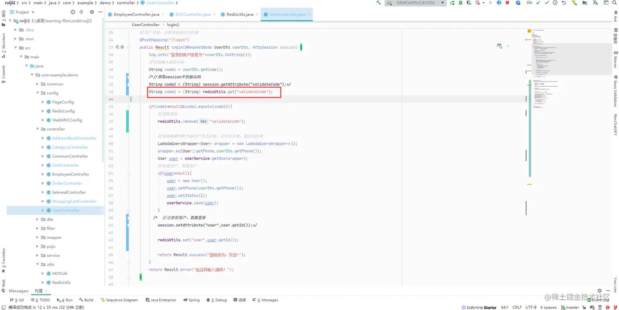The width and height of the screenshot is (619, 310).
Task: Collapse the ruiji2 root folder arrow
Action: (x=10, y=21)
